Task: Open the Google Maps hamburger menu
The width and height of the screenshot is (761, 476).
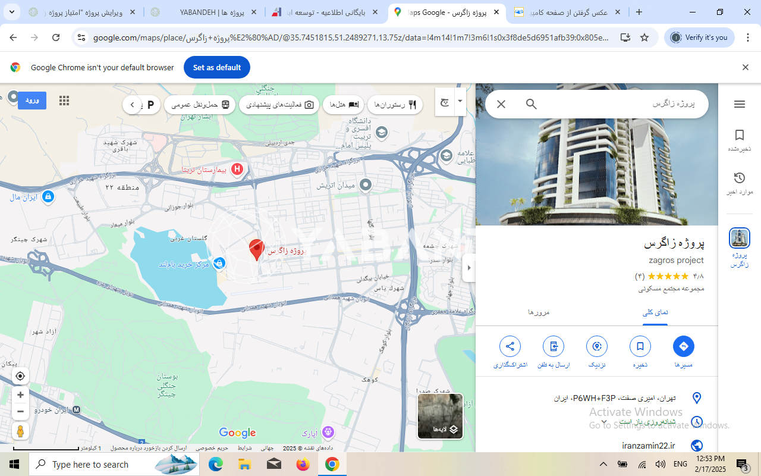Action: point(739,104)
